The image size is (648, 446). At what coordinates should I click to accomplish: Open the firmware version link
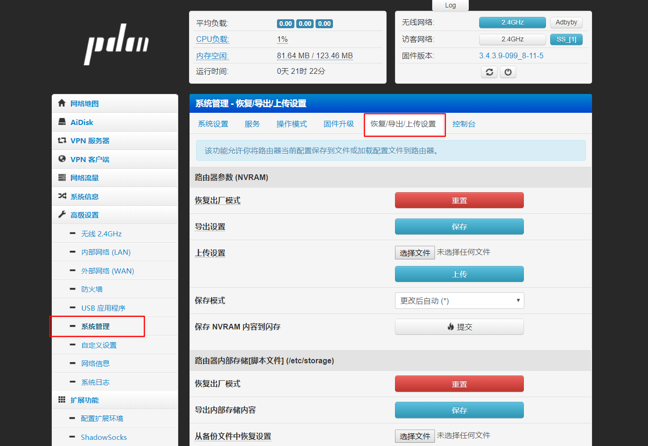tap(511, 55)
